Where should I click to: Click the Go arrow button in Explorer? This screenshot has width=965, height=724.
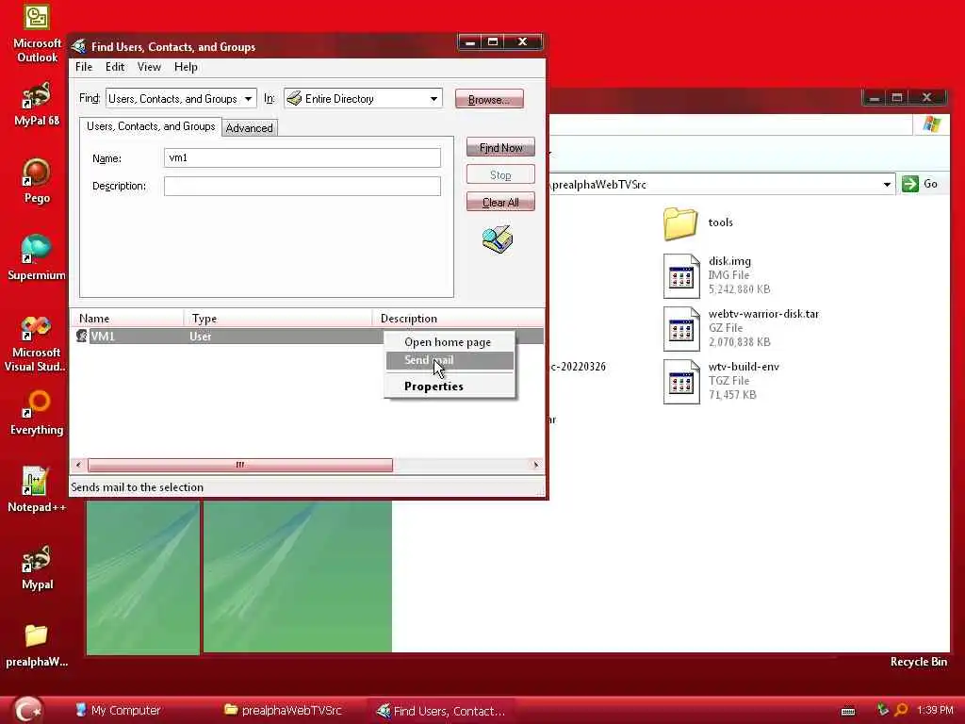[x=909, y=184]
